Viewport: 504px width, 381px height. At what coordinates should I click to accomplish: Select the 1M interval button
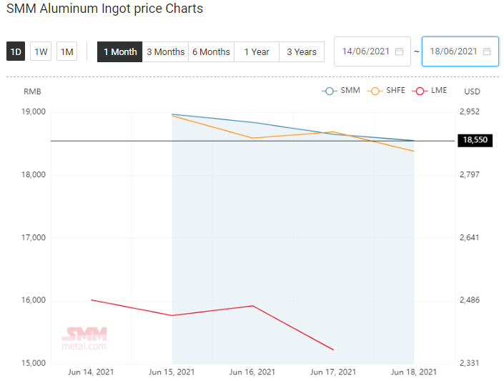click(x=67, y=51)
